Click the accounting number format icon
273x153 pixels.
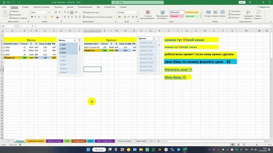tap(119, 17)
